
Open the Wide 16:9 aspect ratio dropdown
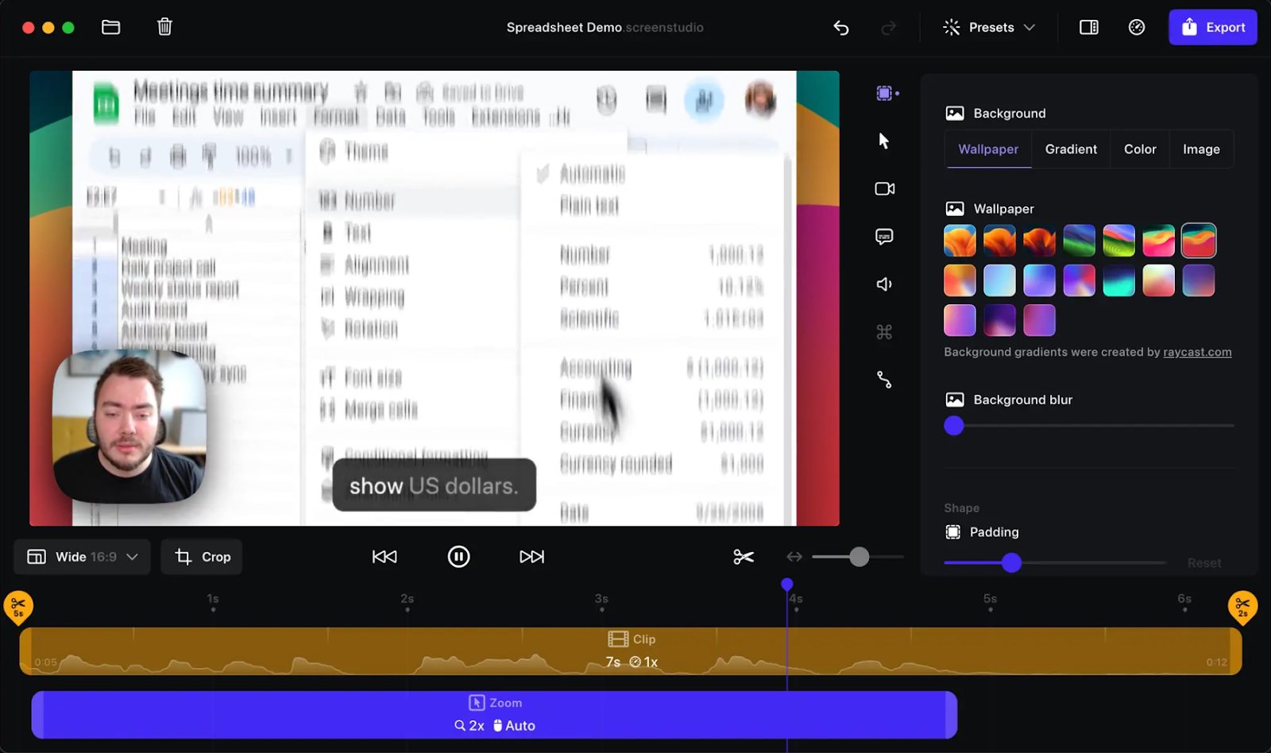tap(83, 557)
